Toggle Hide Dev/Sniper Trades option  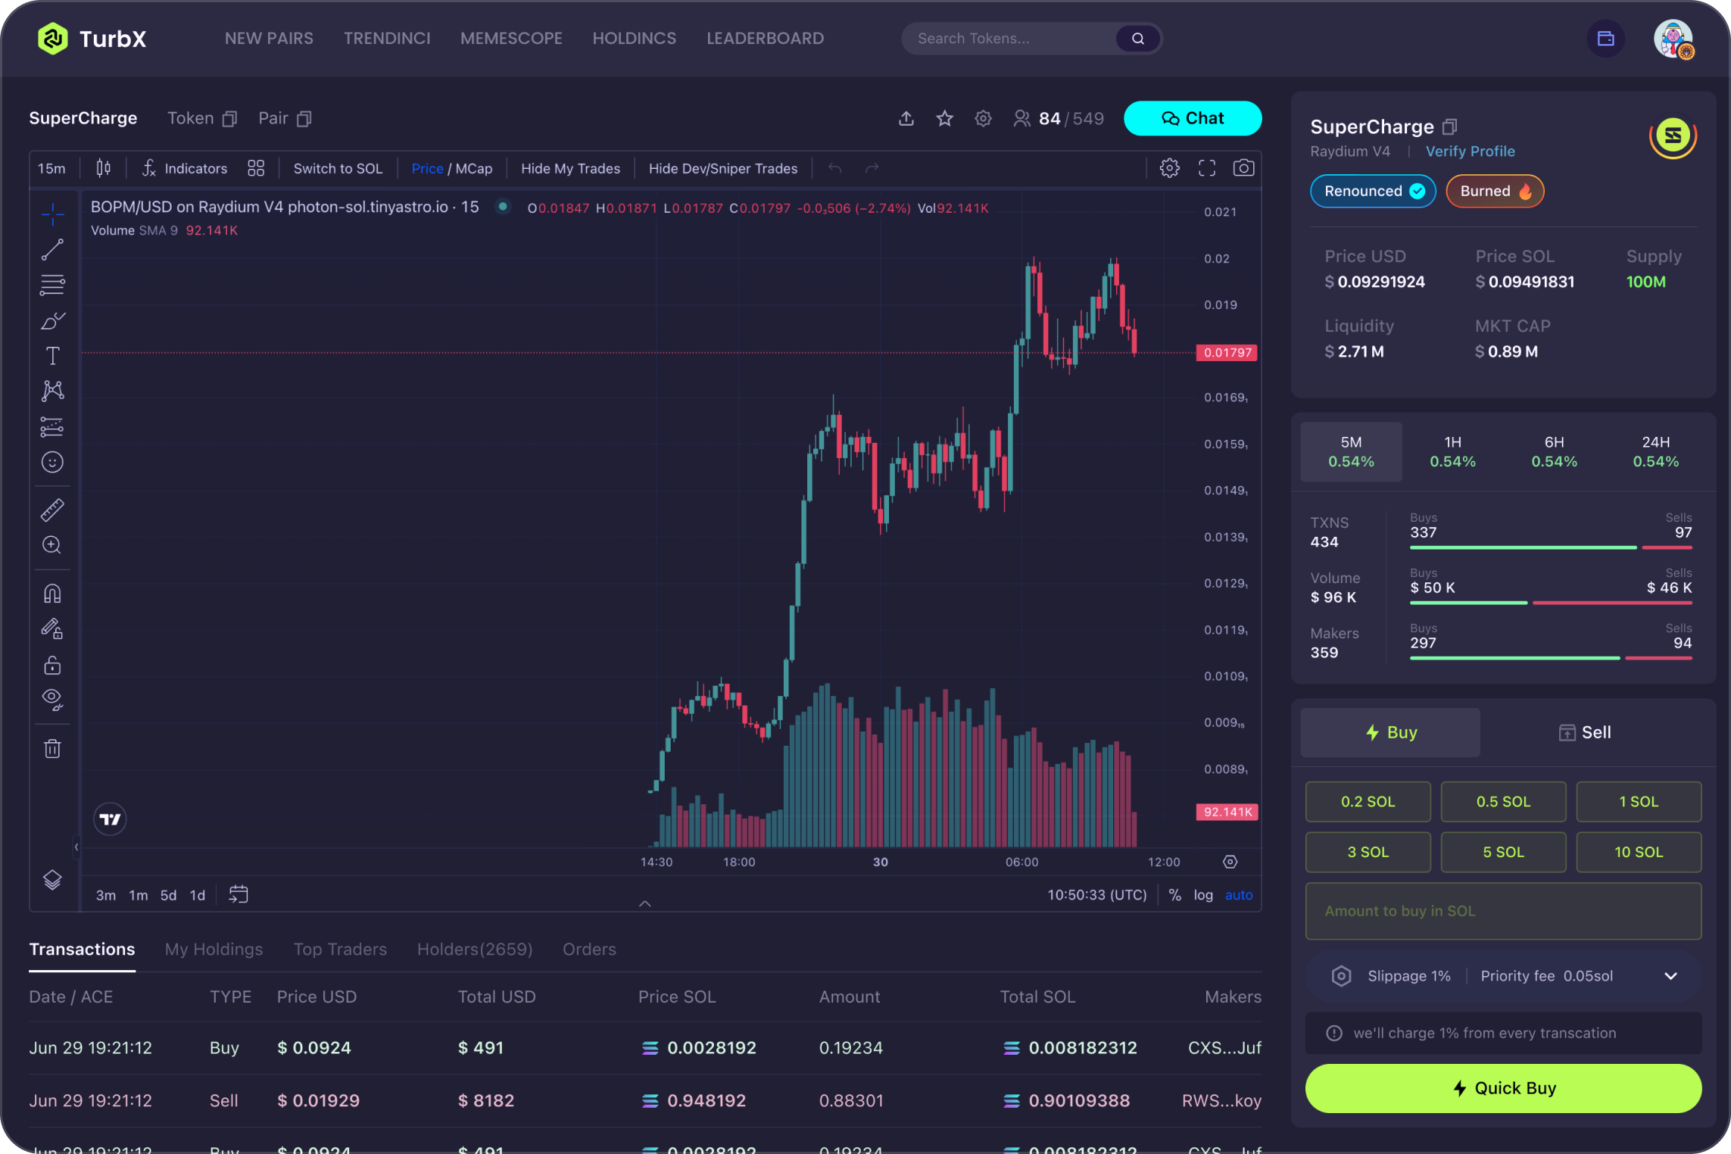tap(722, 168)
